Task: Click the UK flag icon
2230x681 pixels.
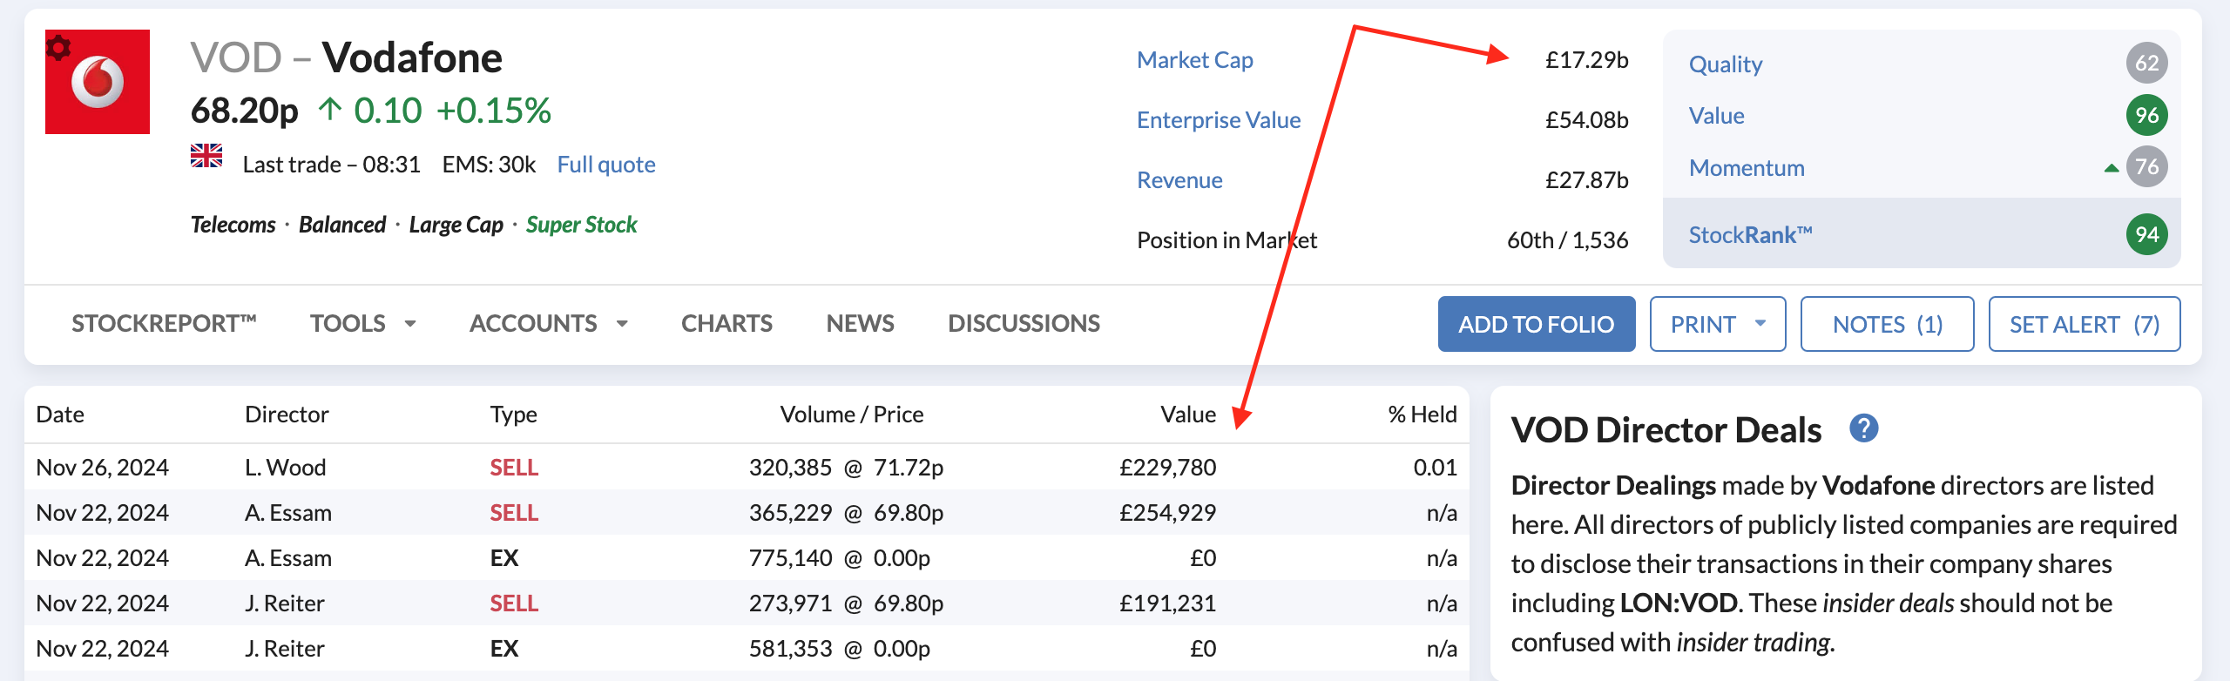Action: tap(206, 156)
